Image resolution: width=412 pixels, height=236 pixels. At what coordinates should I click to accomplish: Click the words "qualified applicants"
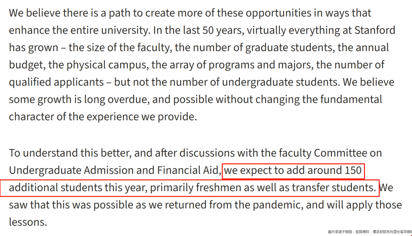click(56, 82)
